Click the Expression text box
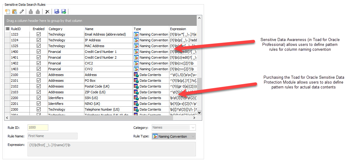Screen dimensions: 347x162 tap(111, 149)
